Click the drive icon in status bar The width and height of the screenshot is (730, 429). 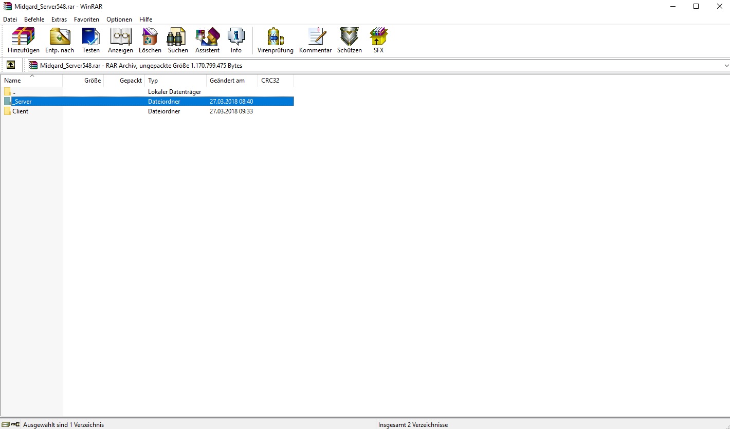6,424
